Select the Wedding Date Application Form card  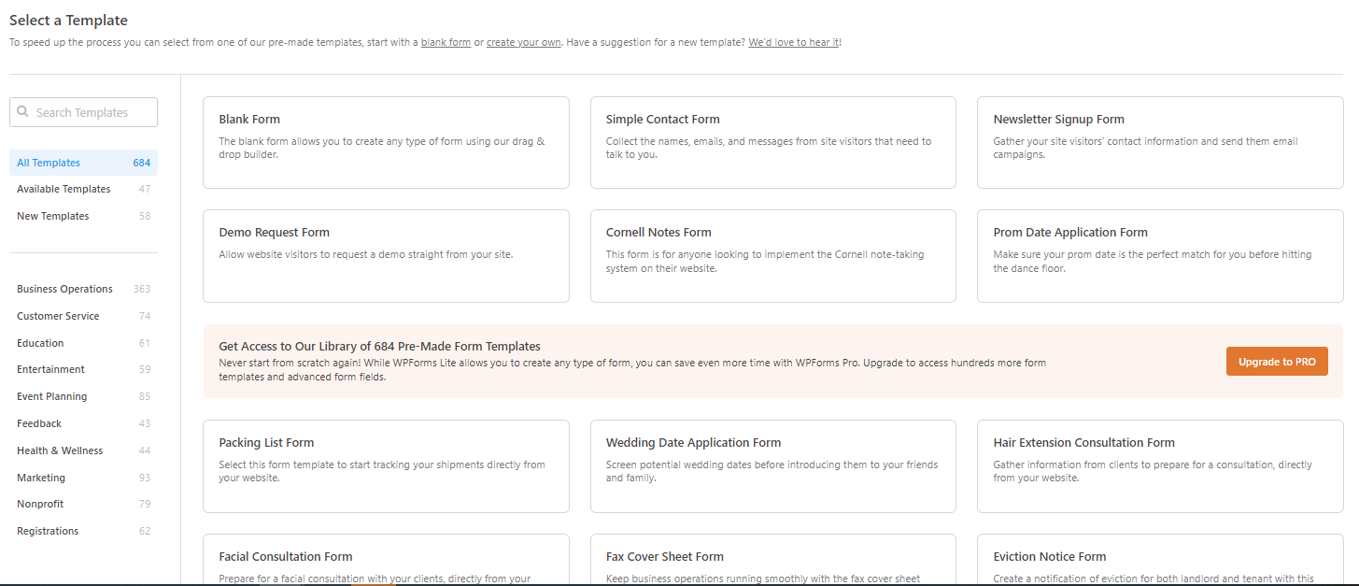coord(773,466)
